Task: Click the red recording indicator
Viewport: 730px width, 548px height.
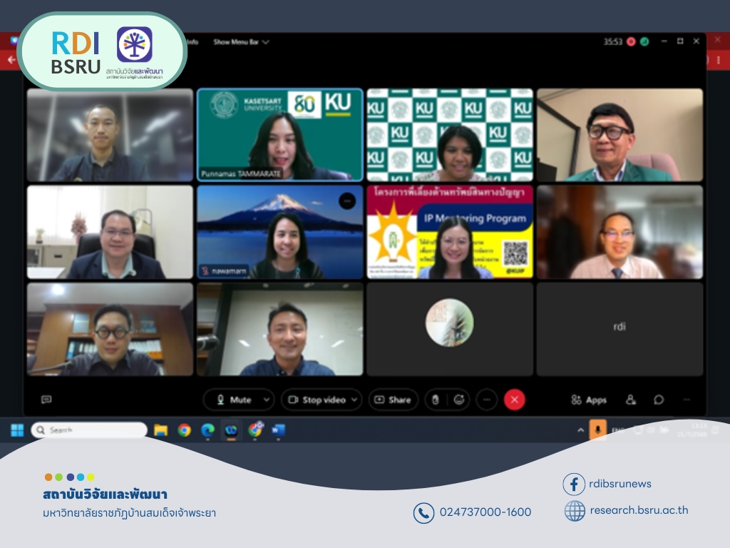Action: (x=632, y=41)
